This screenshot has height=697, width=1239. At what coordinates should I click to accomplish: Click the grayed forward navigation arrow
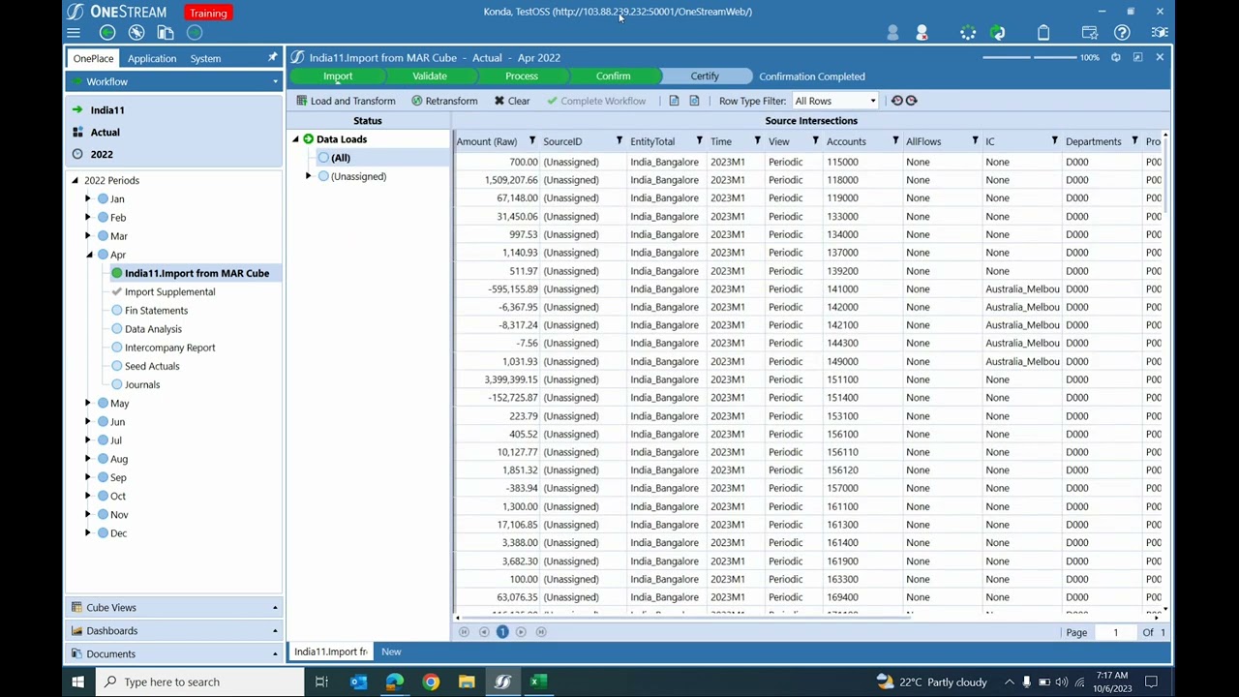coord(195,33)
